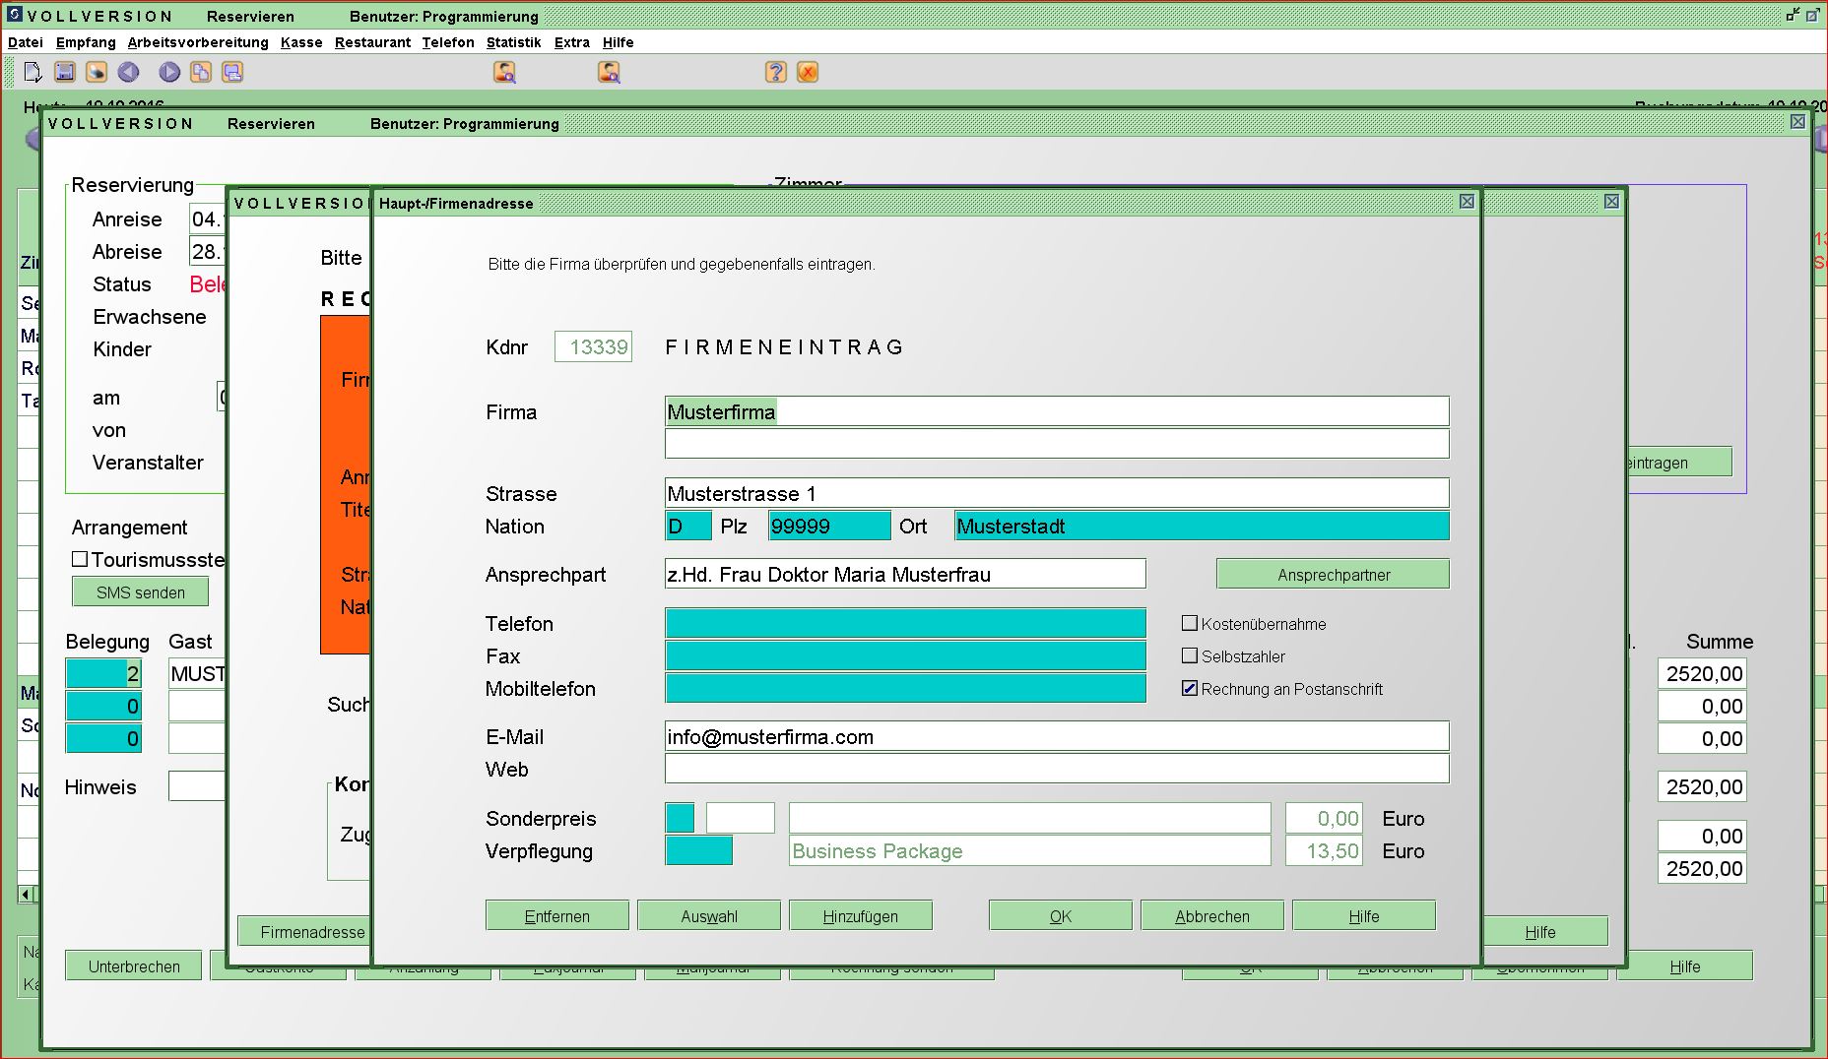
Task: Click the Ansprechpart contact text field
Action: pyautogui.click(x=905, y=574)
